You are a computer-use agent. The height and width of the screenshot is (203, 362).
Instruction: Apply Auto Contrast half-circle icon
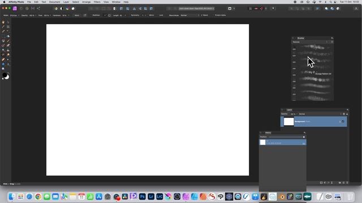[x=62, y=8]
